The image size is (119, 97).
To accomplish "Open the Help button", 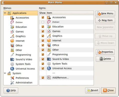I will pyautogui.click(x=11, y=90).
